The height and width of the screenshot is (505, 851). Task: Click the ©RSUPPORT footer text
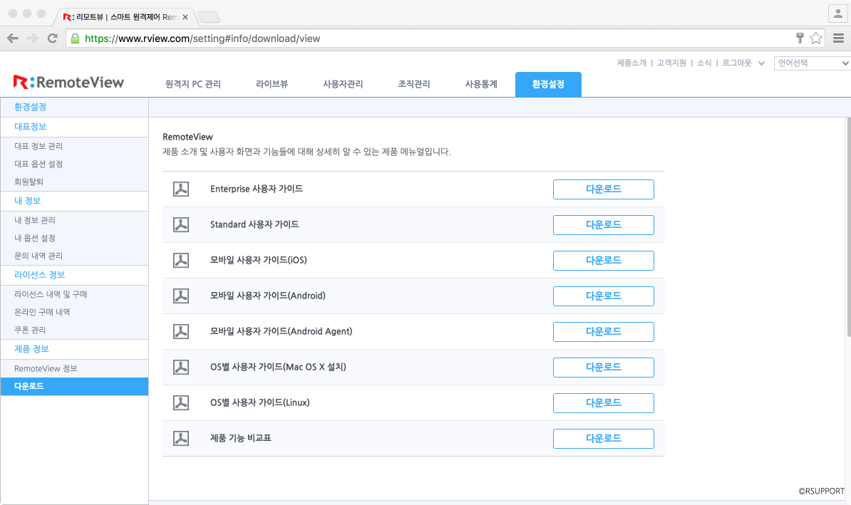(x=821, y=491)
